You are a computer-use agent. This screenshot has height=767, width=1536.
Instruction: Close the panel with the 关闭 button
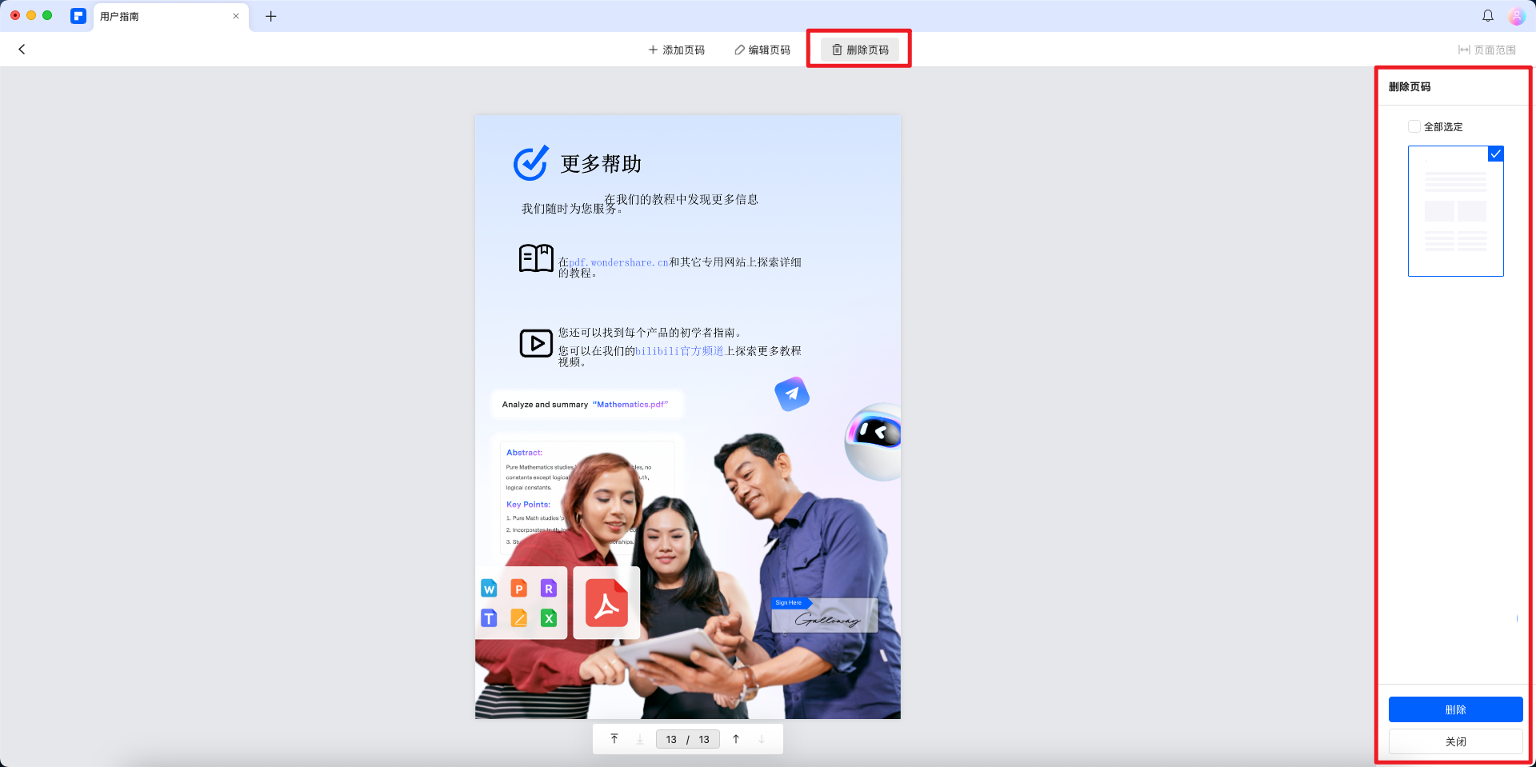[1455, 741]
